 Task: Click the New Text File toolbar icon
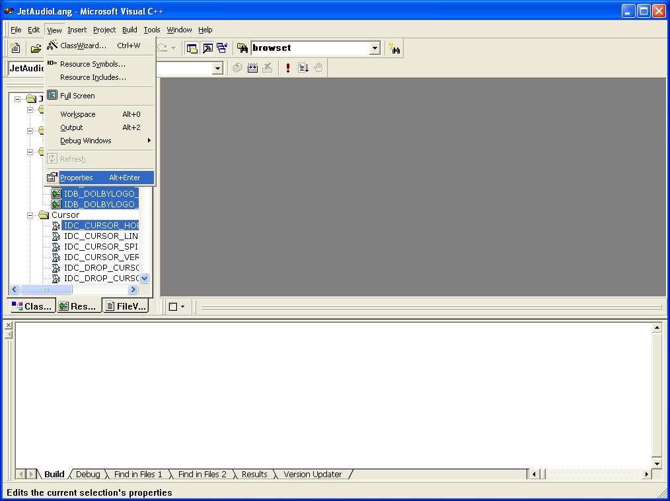[15, 48]
